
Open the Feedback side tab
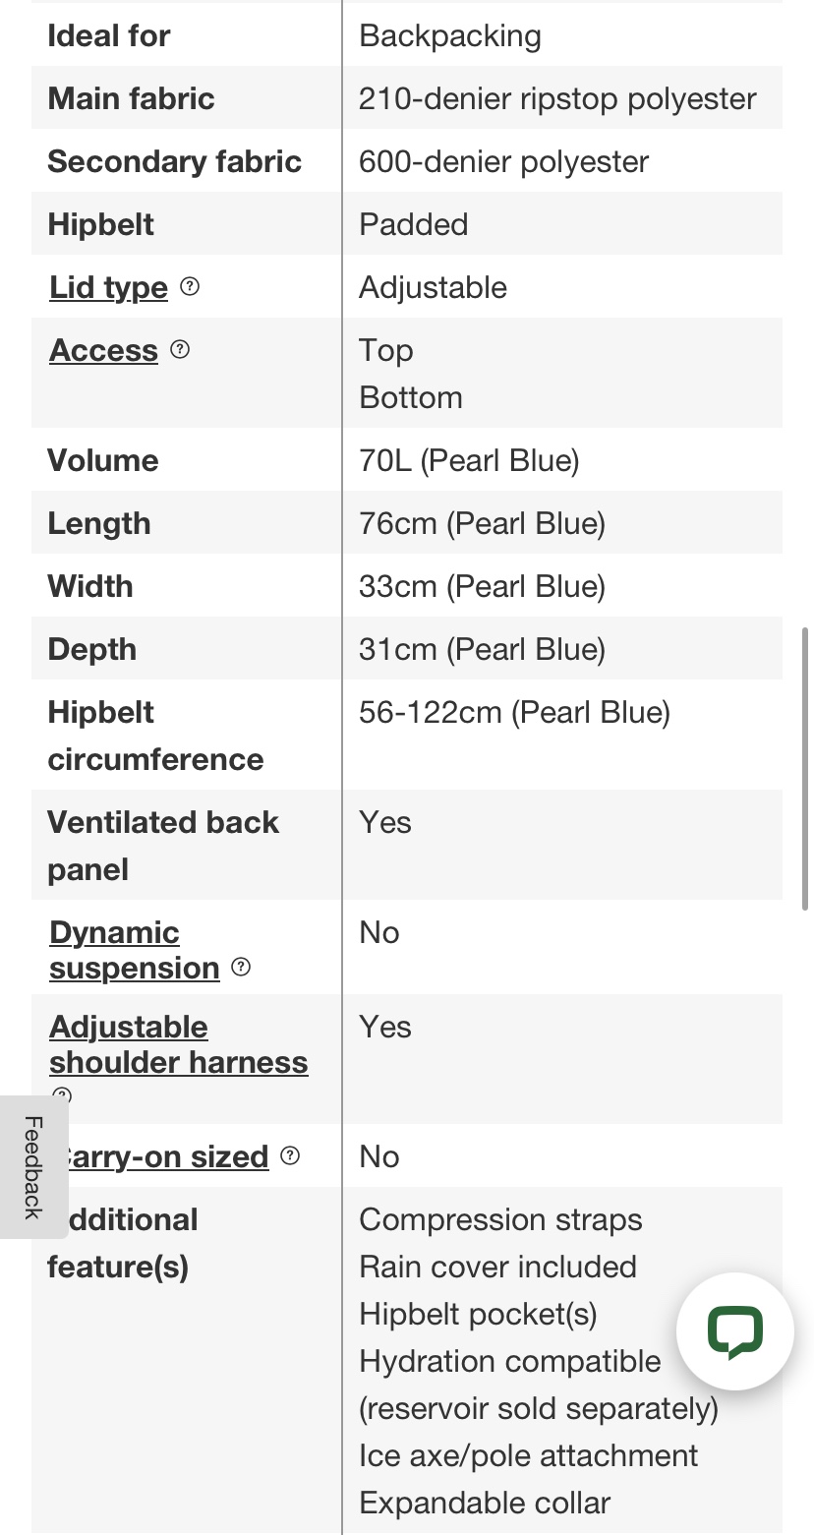pos(33,1166)
